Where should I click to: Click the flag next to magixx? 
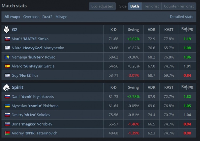(x=7, y=124)
